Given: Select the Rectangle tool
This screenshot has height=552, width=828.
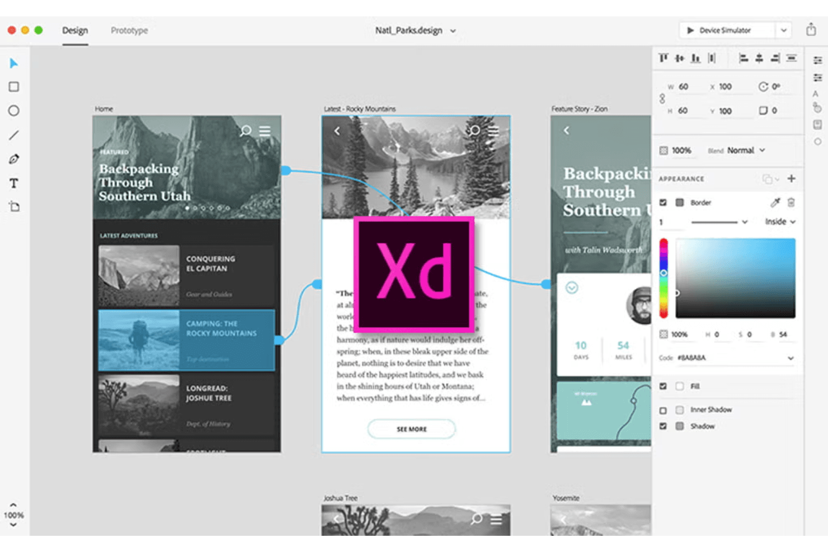Looking at the screenshot, I should pyautogui.click(x=14, y=87).
